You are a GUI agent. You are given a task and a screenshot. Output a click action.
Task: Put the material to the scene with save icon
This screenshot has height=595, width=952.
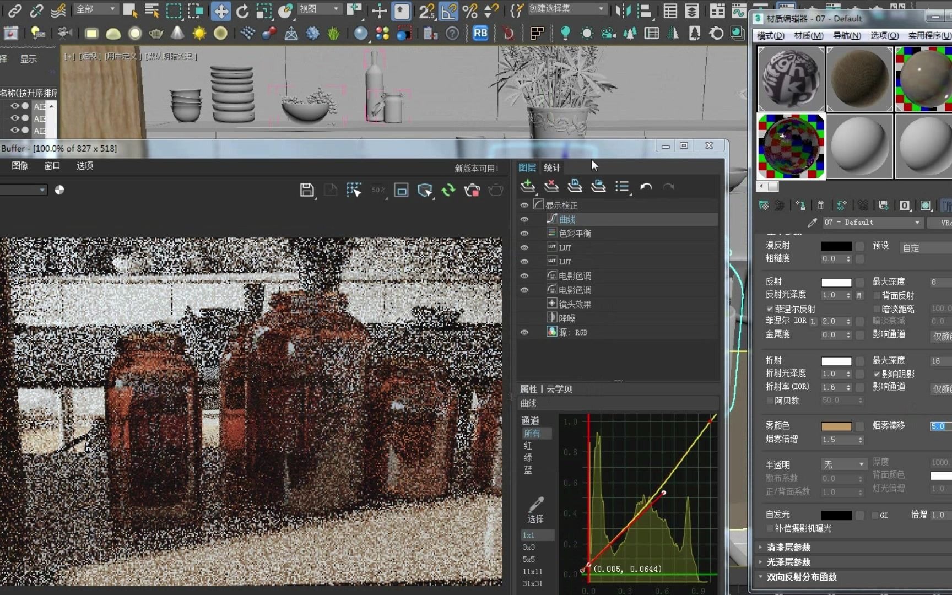coord(884,205)
